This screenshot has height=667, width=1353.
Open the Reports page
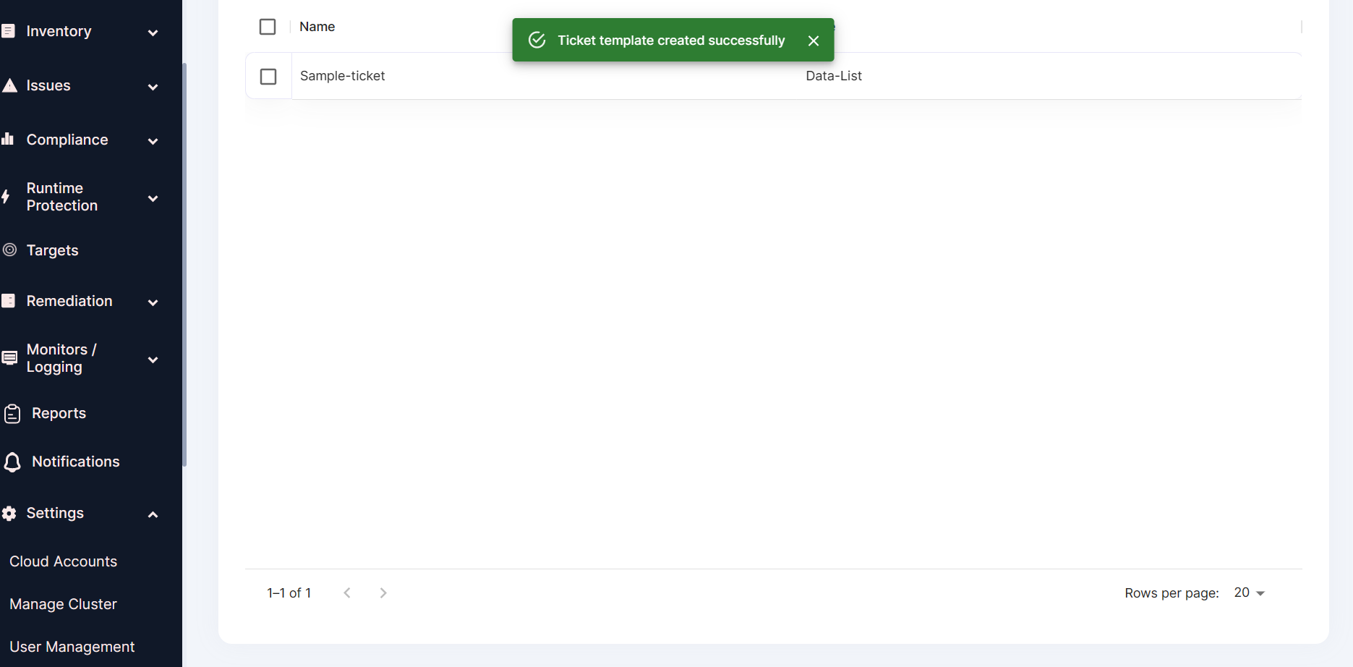point(59,413)
